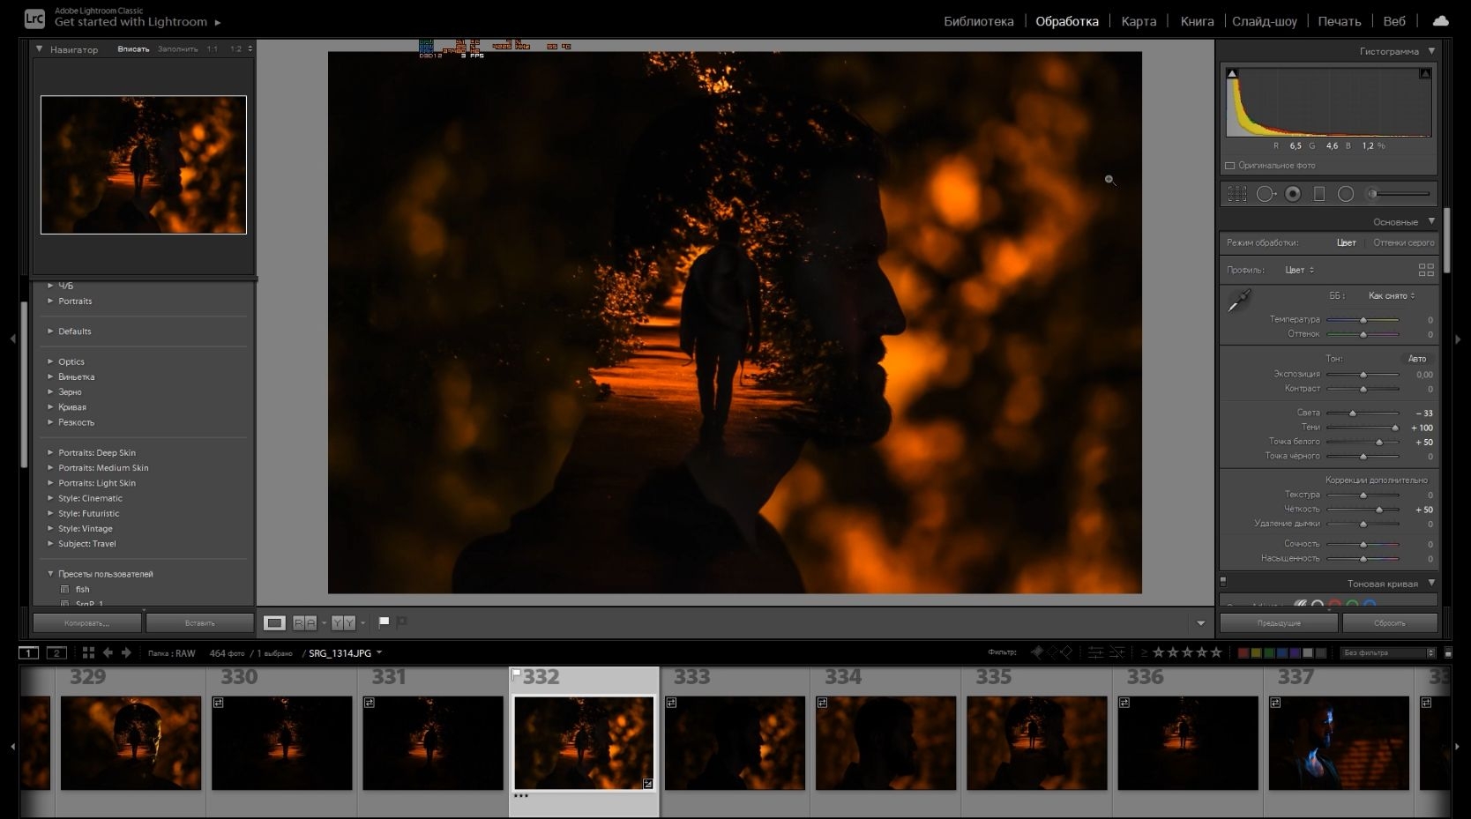Open the profile Цвет dropdown
The width and height of the screenshot is (1471, 819).
pos(1299,270)
